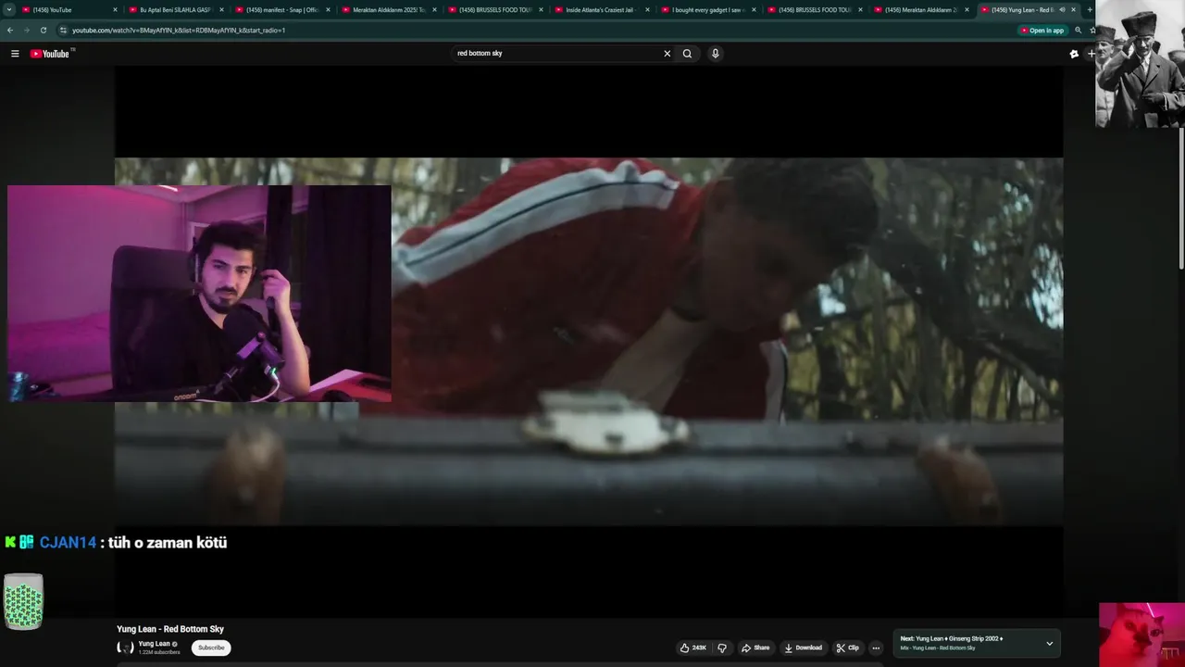Click 'Open in app' in address bar

(1042, 30)
